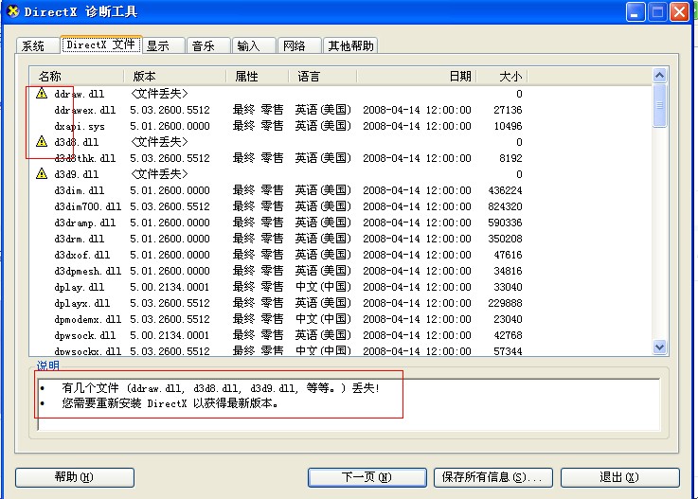The height and width of the screenshot is (499, 698).
Task: Go to the 输入 tab
Action: pos(254,45)
